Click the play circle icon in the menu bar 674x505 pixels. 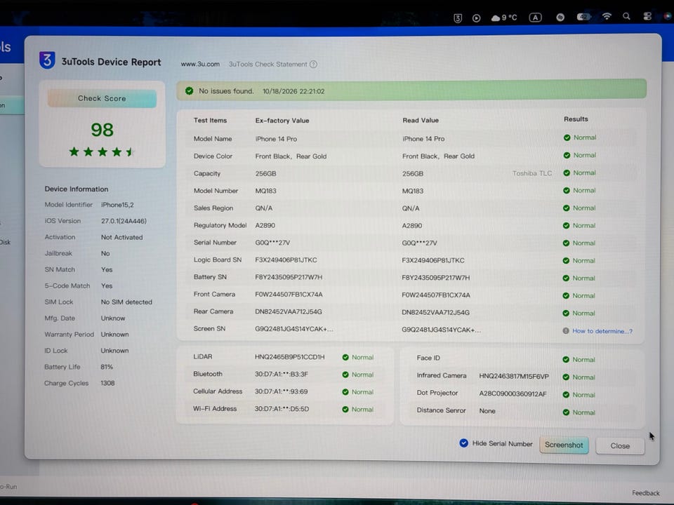(x=476, y=18)
